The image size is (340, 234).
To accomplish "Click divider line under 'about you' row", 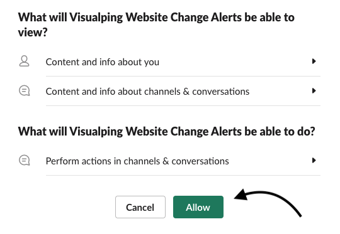I will click(183, 76).
